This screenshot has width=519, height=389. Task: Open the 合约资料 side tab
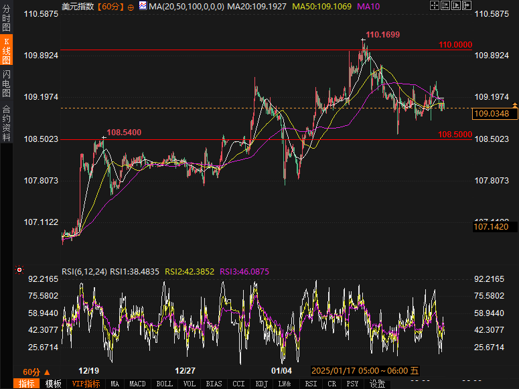click(x=6, y=123)
